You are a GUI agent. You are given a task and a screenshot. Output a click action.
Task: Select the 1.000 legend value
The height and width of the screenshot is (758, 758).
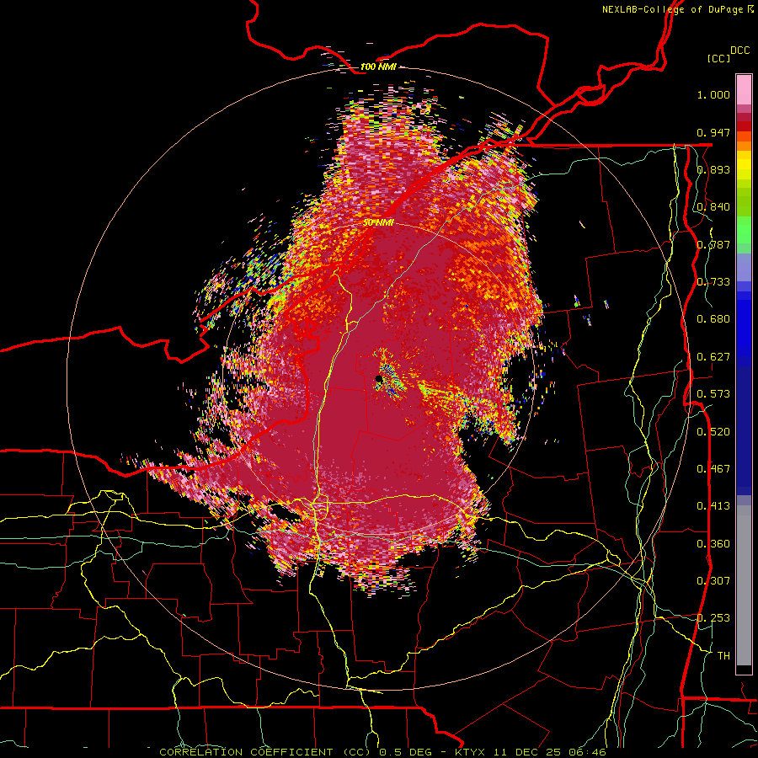click(x=713, y=94)
